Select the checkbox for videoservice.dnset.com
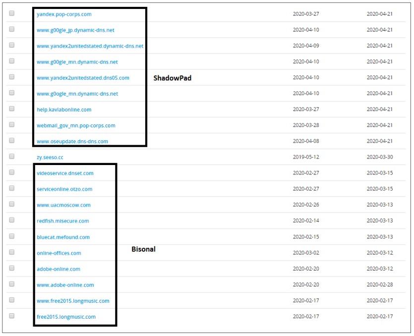The height and width of the screenshot is (336, 414). click(11, 172)
